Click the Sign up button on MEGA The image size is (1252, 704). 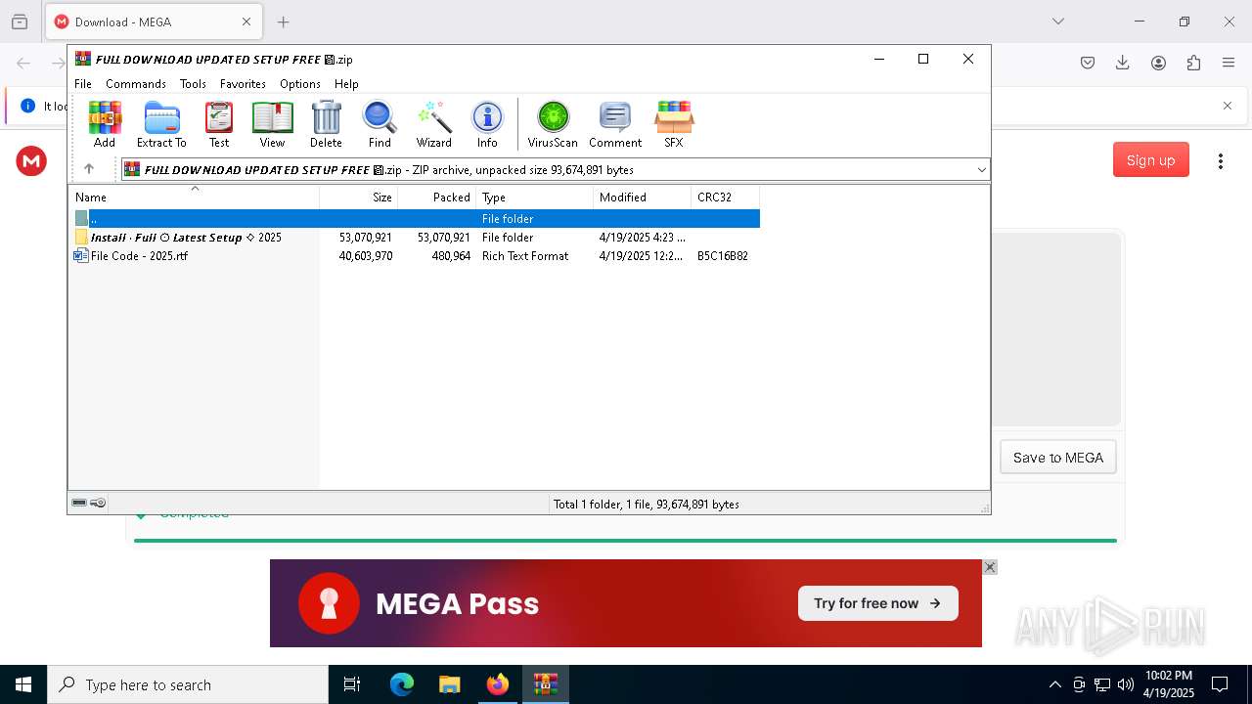click(x=1151, y=160)
